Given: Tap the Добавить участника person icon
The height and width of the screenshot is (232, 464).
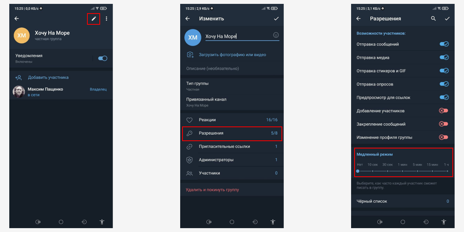Looking at the screenshot, I should click(19, 77).
